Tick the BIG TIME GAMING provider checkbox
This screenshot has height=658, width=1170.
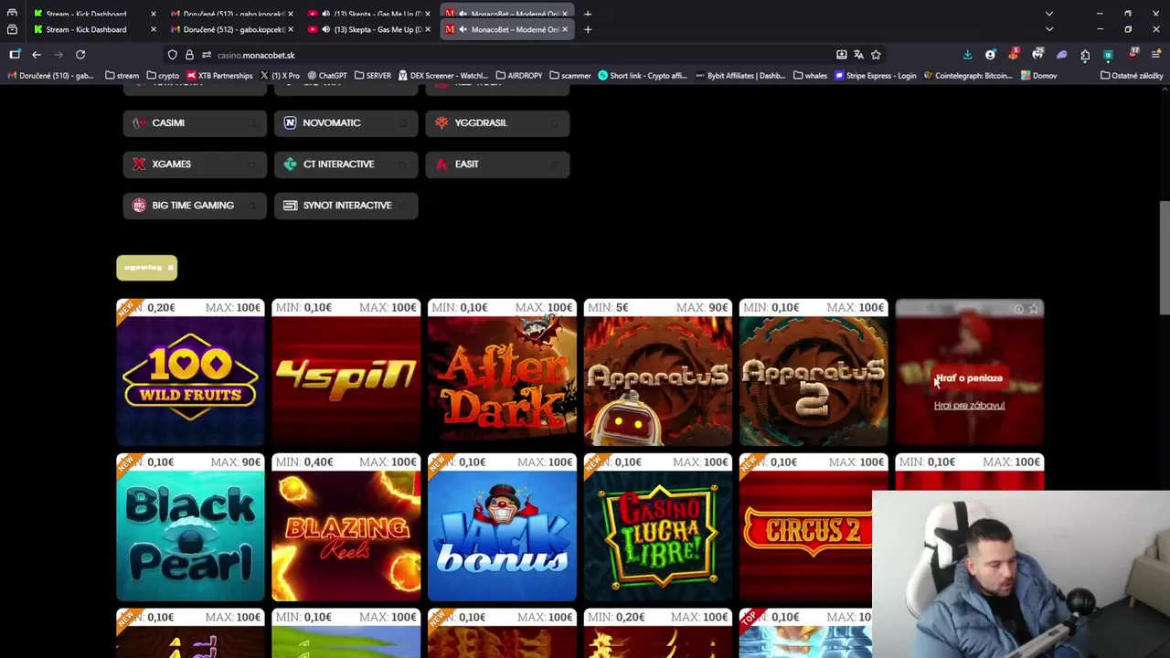point(251,206)
